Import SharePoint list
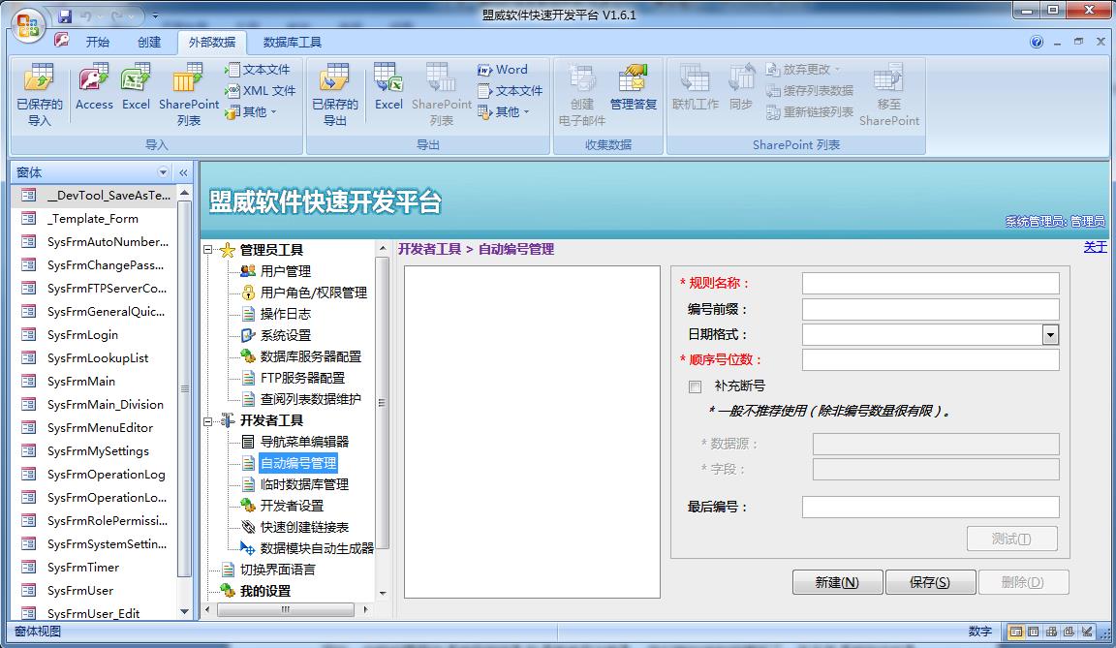Screen dimensions: 1116x648 coord(189,95)
